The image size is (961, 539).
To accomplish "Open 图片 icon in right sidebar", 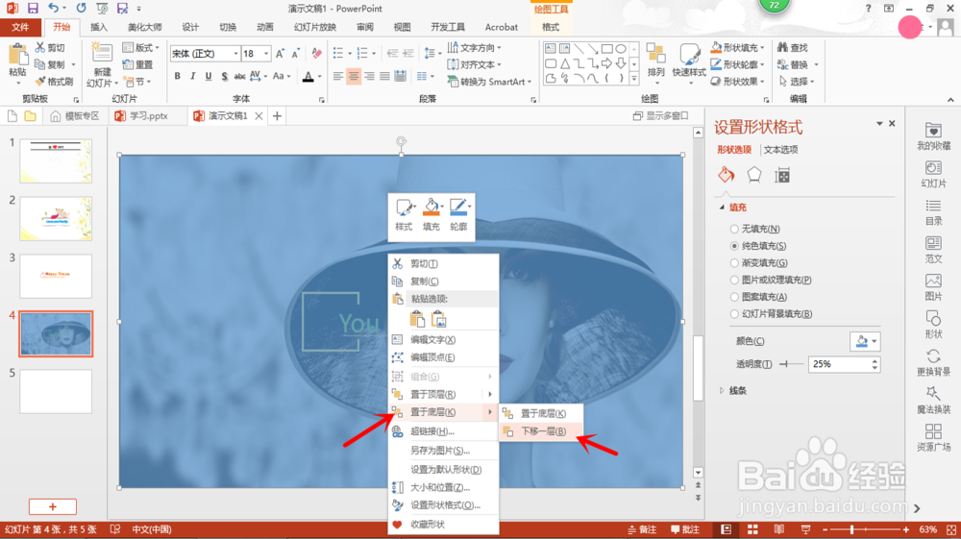I will pyautogui.click(x=933, y=286).
